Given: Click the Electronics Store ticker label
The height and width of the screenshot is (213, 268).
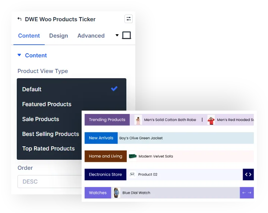Looking at the screenshot, I should click(105, 174).
